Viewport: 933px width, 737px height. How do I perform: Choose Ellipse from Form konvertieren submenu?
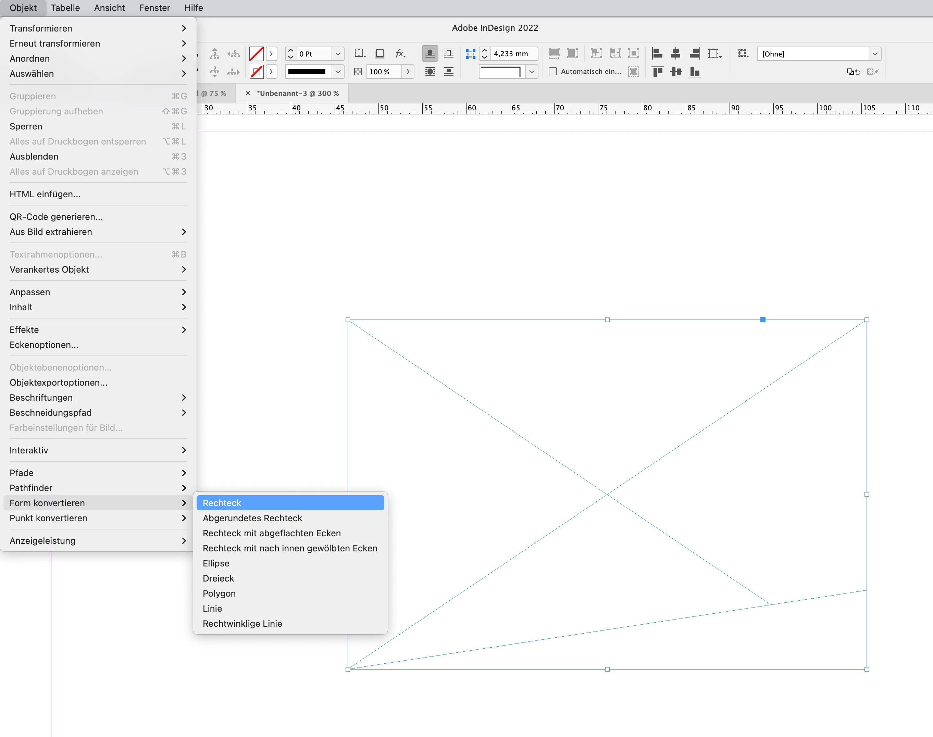(216, 563)
